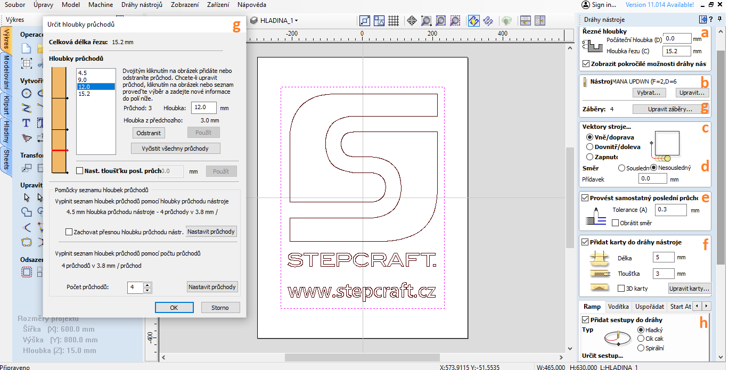Screen dimensions: 729x370
Task: Click the weld vectors icon
Action: coord(27,212)
